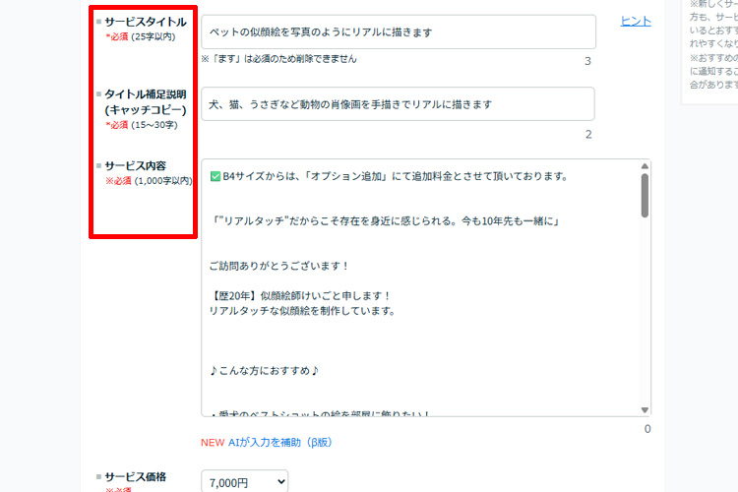Click the red NEW badge below textarea
Image resolution: width=738 pixels, height=492 pixels.
(x=213, y=443)
